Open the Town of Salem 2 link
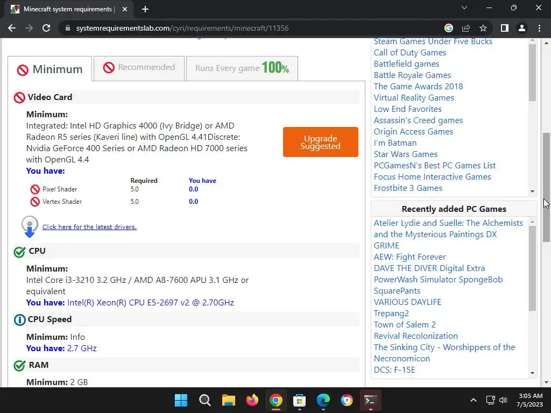This screenshot has width=551, height=413. point(405,324)
